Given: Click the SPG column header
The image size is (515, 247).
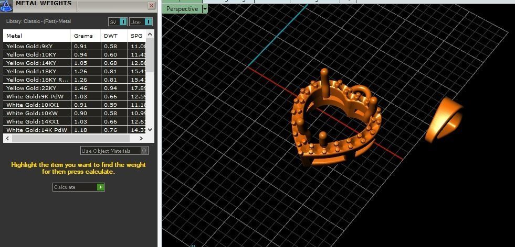Looking at the screenshot, I should tap(136, 36).
